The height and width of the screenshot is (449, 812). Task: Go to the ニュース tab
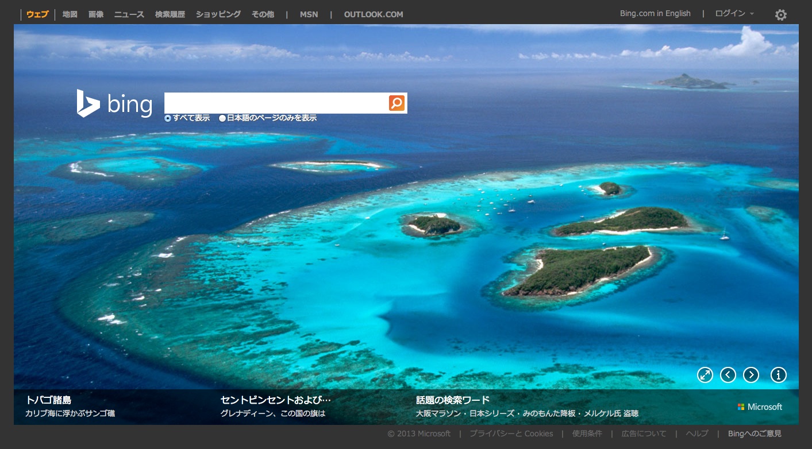tap(129, 14)
